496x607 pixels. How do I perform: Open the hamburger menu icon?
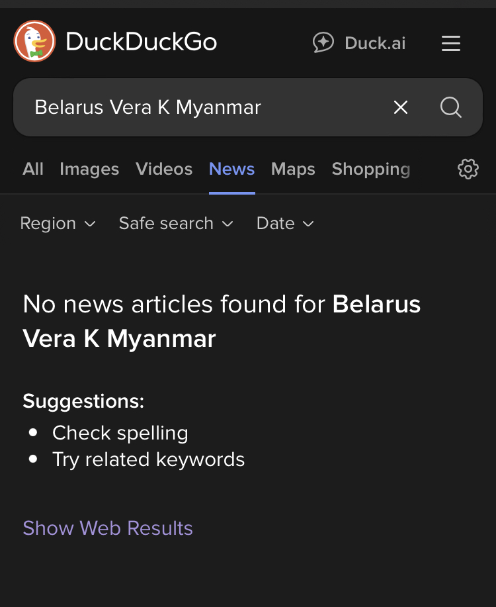(451, 43)
